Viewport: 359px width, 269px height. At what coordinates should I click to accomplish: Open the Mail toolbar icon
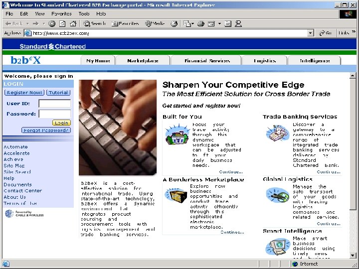(187, 23)
